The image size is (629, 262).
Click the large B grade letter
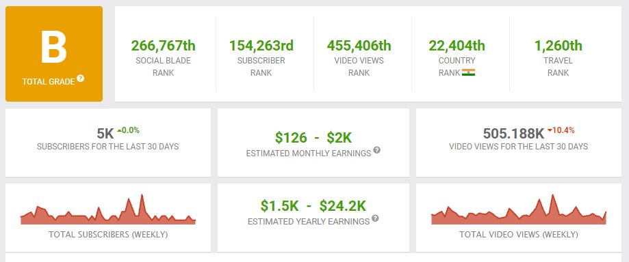click(x=54, y=47)
